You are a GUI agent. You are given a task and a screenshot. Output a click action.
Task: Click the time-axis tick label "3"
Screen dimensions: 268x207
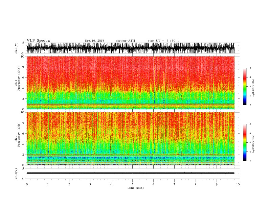click(90, 184)
